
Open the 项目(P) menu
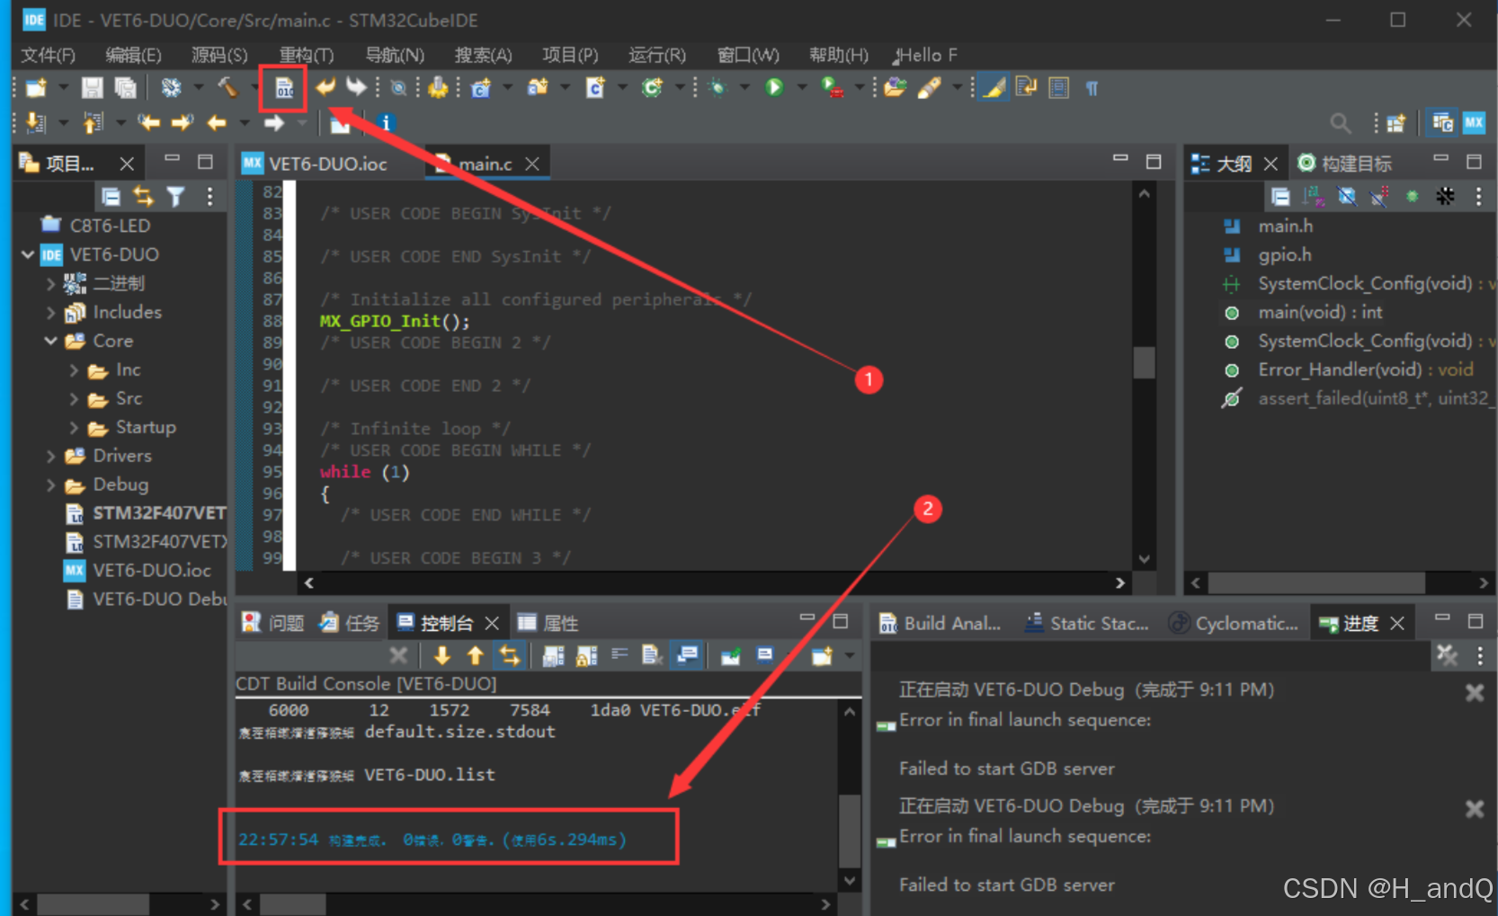coord(570,55)
